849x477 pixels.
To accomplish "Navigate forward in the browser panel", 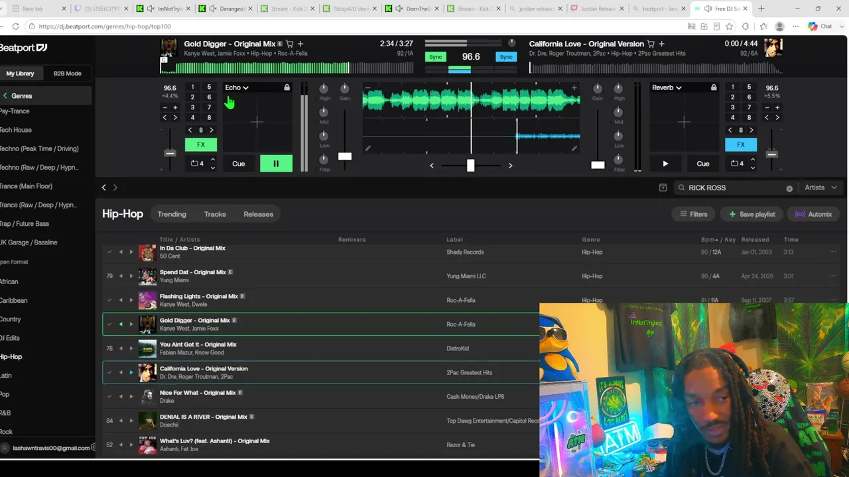I will (115, 187).
